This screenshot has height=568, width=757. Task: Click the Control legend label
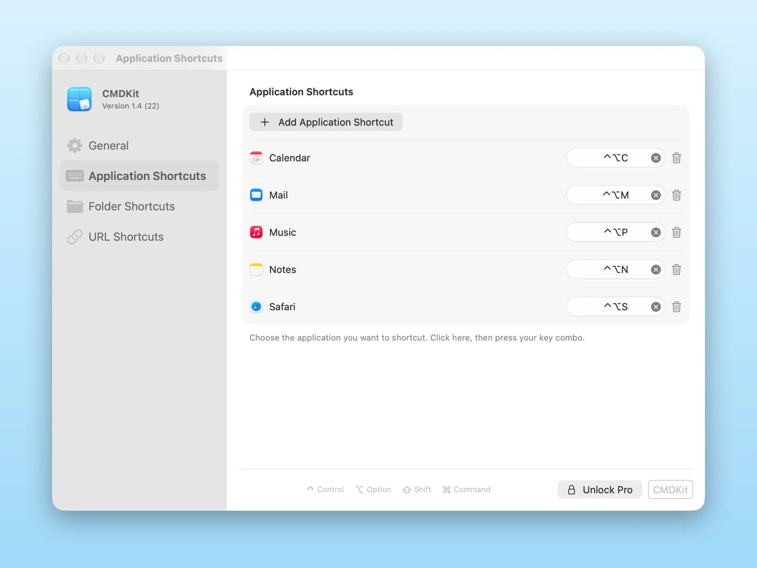(x=325, y=489)
